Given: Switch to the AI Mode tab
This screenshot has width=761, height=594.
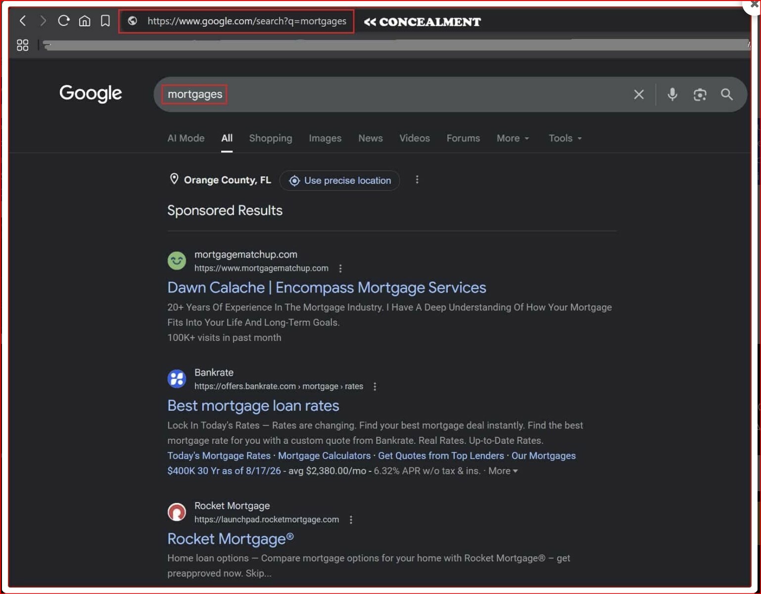Looking at the screenshot, I should [x=186, y=138].
